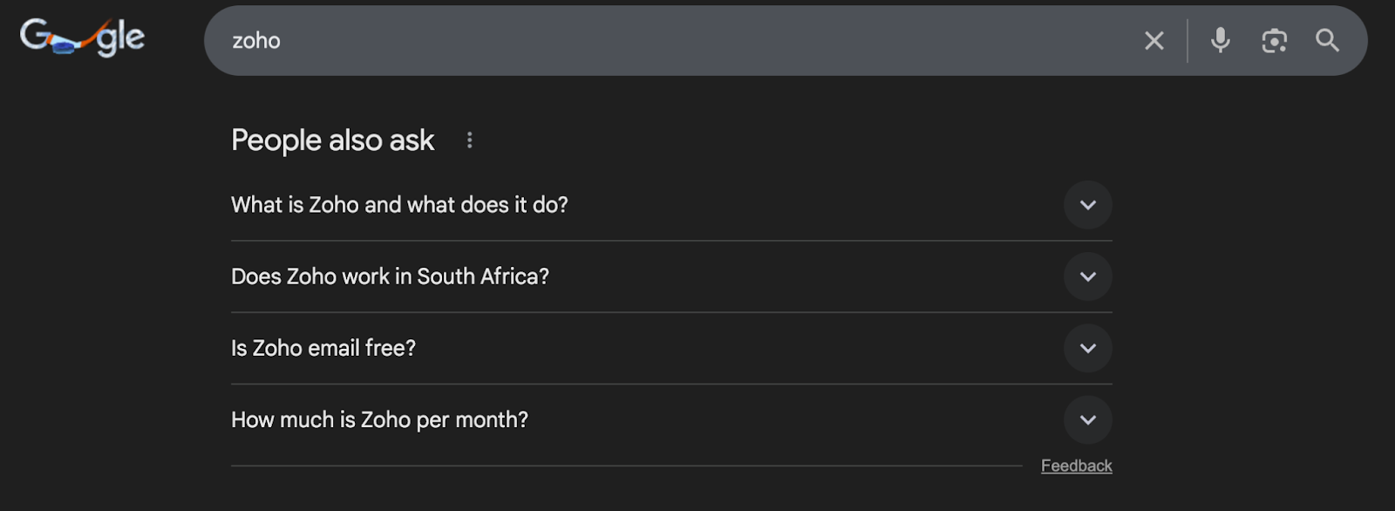Click the 'People also ask' heading
This screenshot has width=1395, height=511.
tap(332, 140)
